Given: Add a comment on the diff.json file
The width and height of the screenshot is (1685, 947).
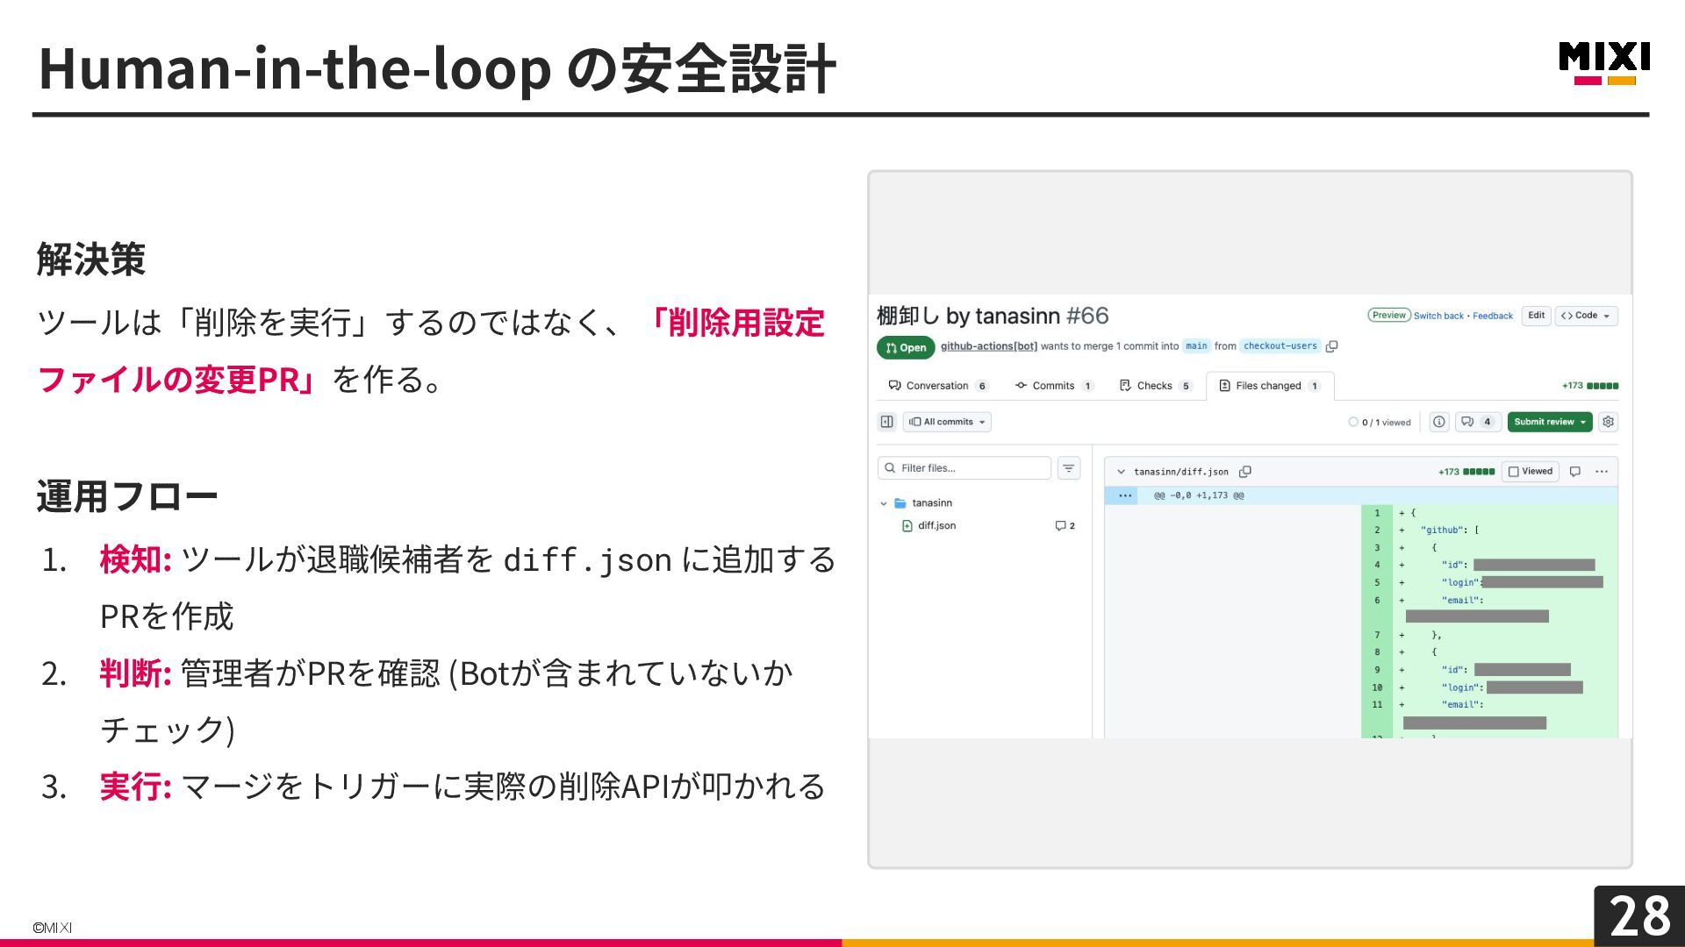Looking at the screenshot, I should click(x=1574, y=472).
